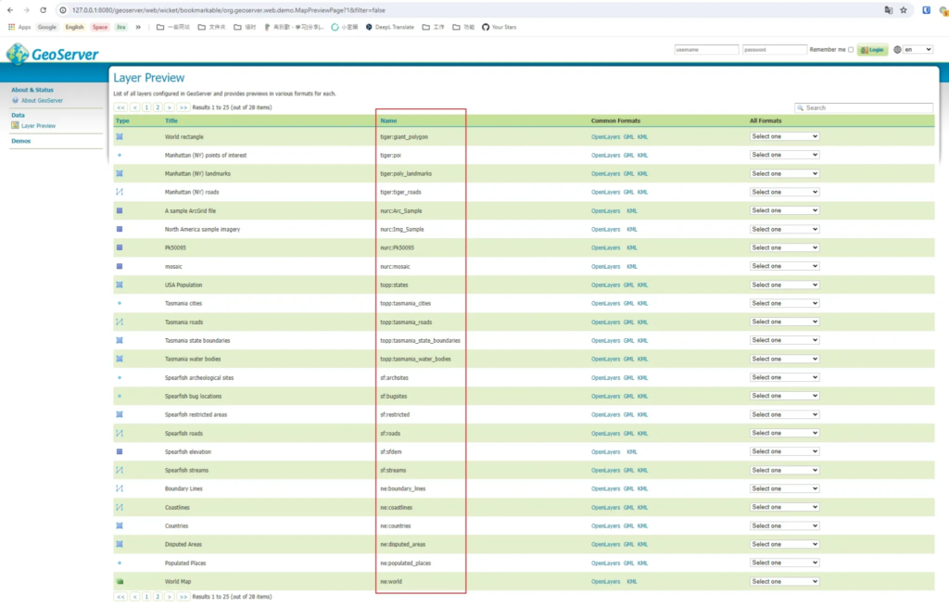Click the point type icon for Manhattan points of interest
The width and height of the screenshot is (949, 607).
(x=120, y=156)
